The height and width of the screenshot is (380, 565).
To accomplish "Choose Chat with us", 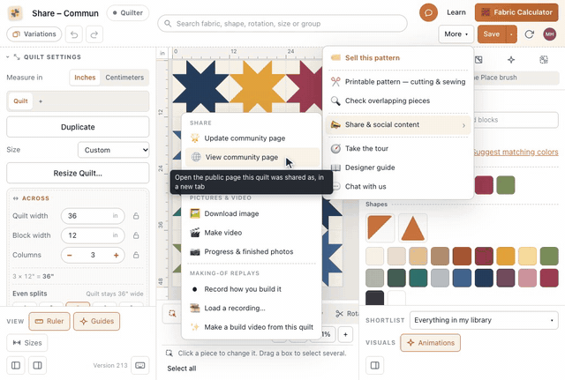I will click(398, 187).
